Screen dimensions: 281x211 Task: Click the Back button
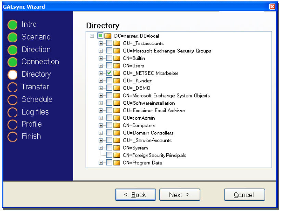point(136,195)
